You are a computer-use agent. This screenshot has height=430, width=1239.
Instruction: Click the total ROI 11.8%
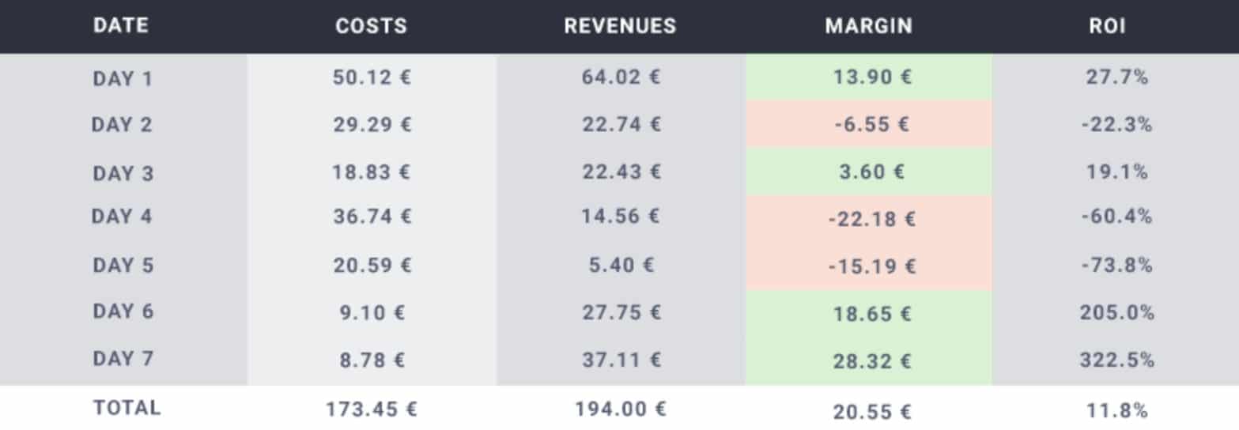[1116, 410]
